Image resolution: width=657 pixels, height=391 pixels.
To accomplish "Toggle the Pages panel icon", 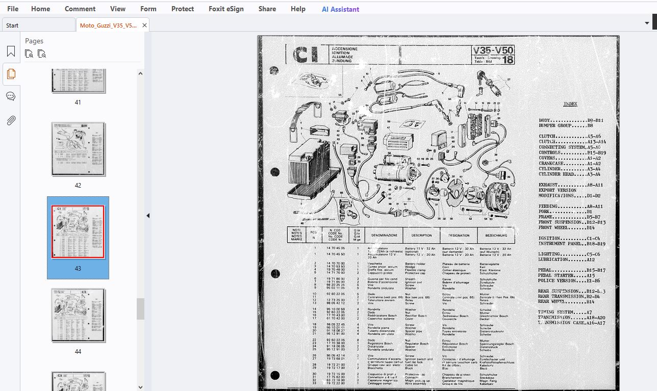I will coord(11,74).
